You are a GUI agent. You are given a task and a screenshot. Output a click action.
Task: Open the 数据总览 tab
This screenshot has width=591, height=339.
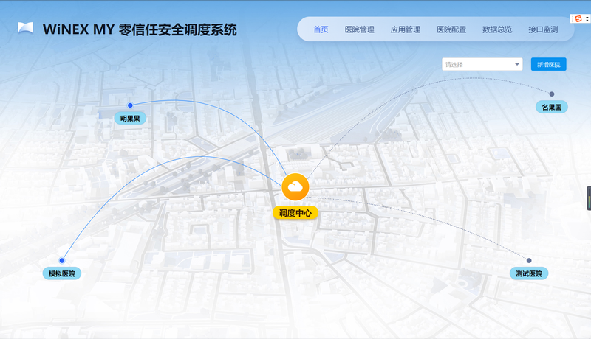point(497,29)
